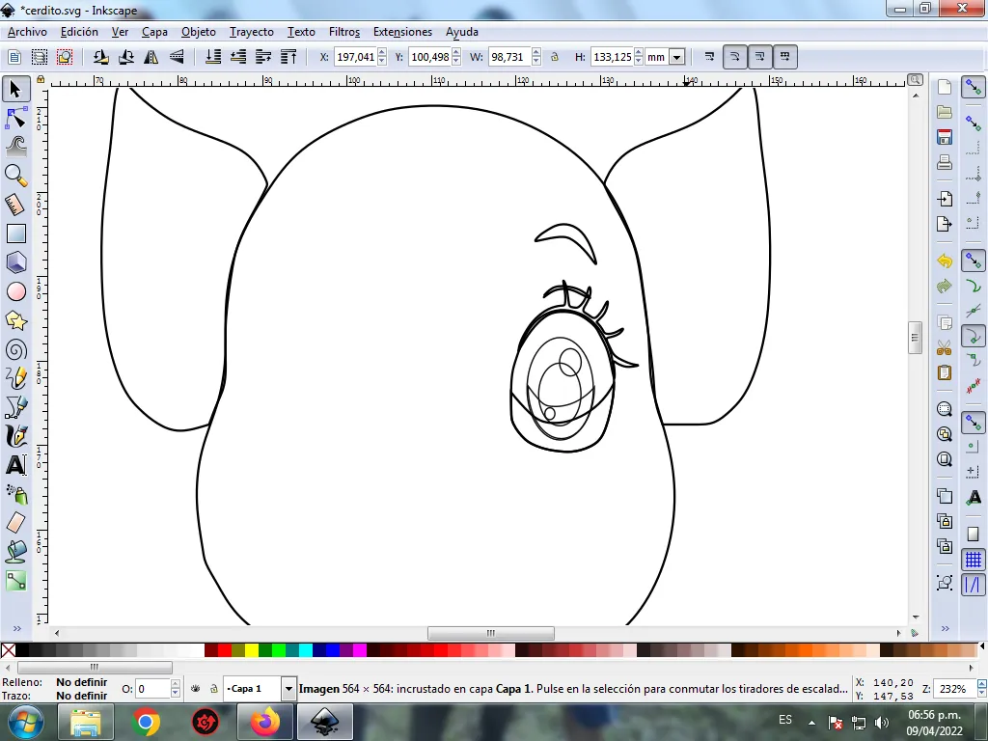
Task: Select the Spiral tool
Action: point(15,349)
